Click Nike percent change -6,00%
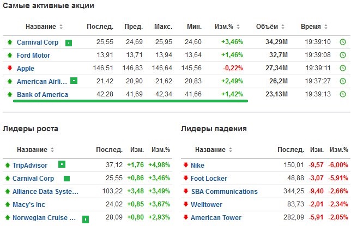The height and width of the screenshot is (226, 351). coord(338,165)
